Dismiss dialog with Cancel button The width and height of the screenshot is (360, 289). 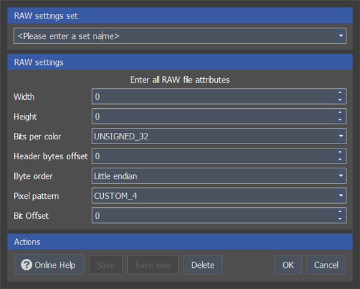point(326,265)
